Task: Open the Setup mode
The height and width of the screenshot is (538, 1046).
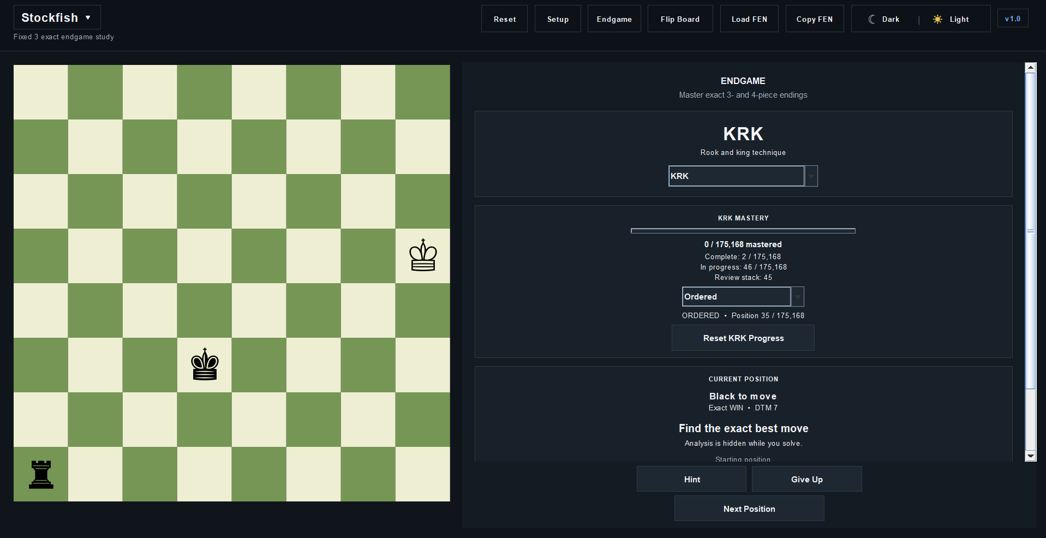Action: [558, 19]
